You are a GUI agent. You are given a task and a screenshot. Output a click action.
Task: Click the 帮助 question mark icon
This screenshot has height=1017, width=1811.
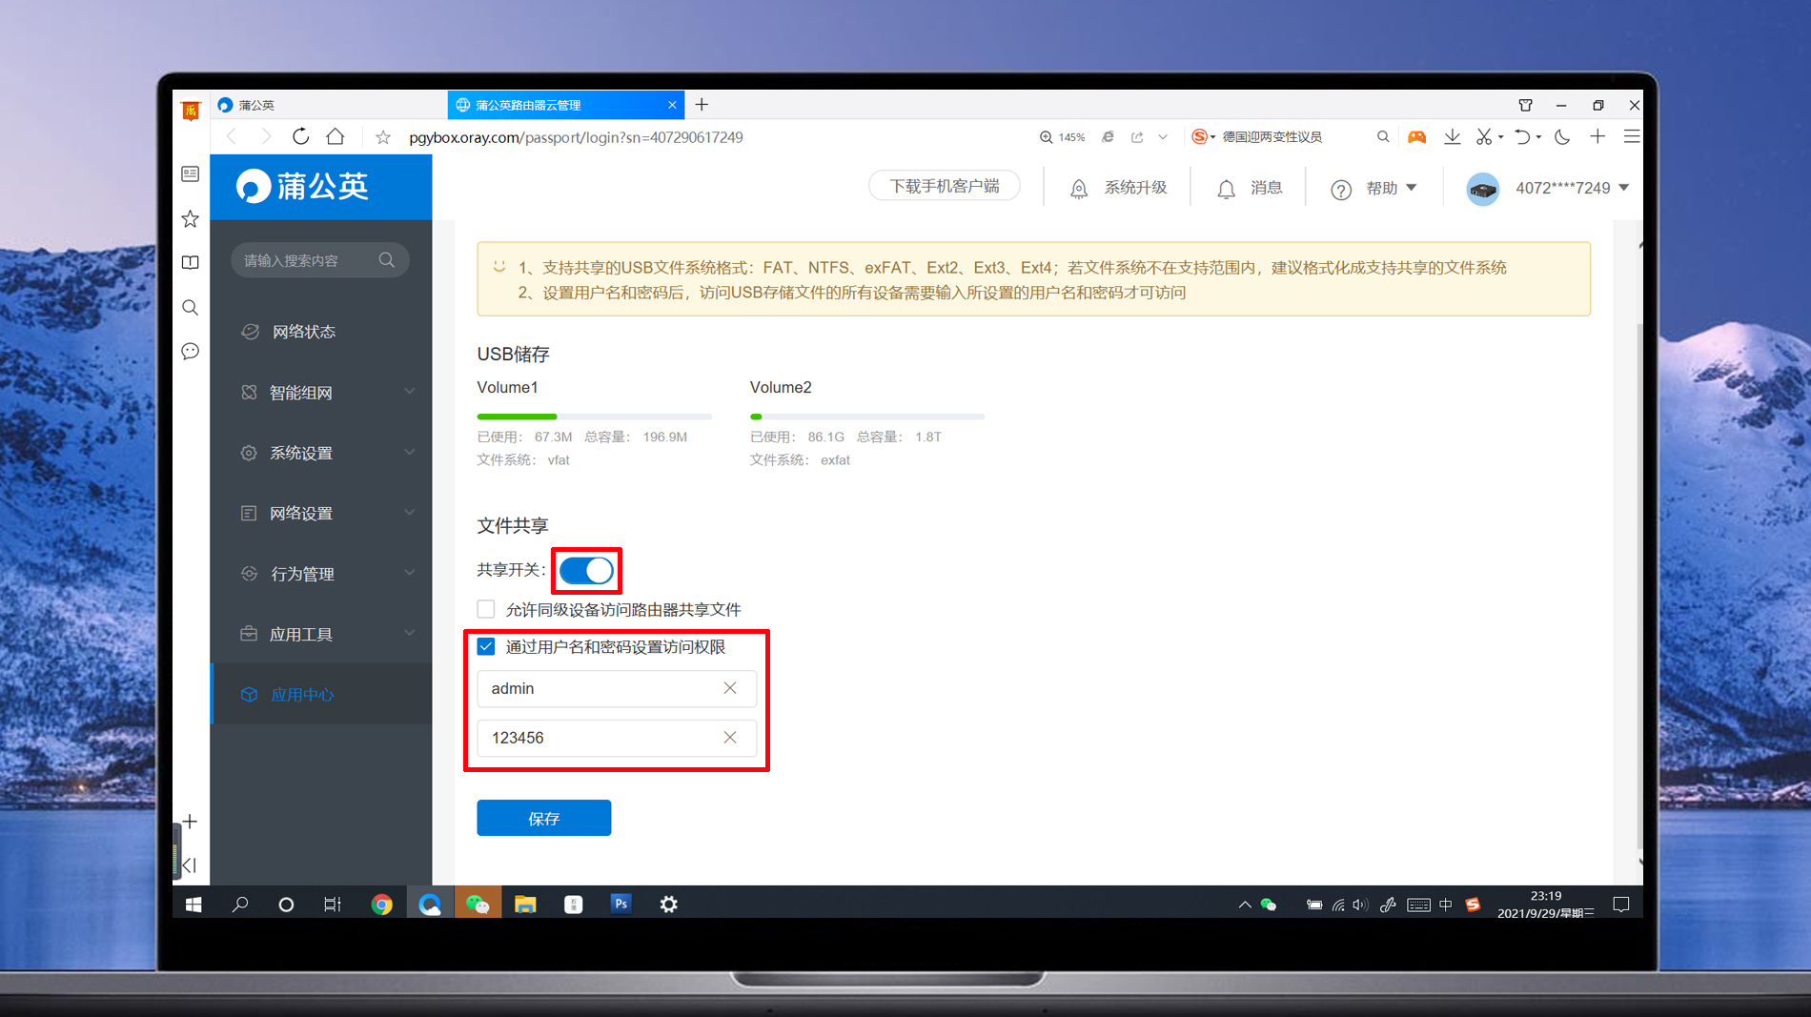(x=1340, y=188)
